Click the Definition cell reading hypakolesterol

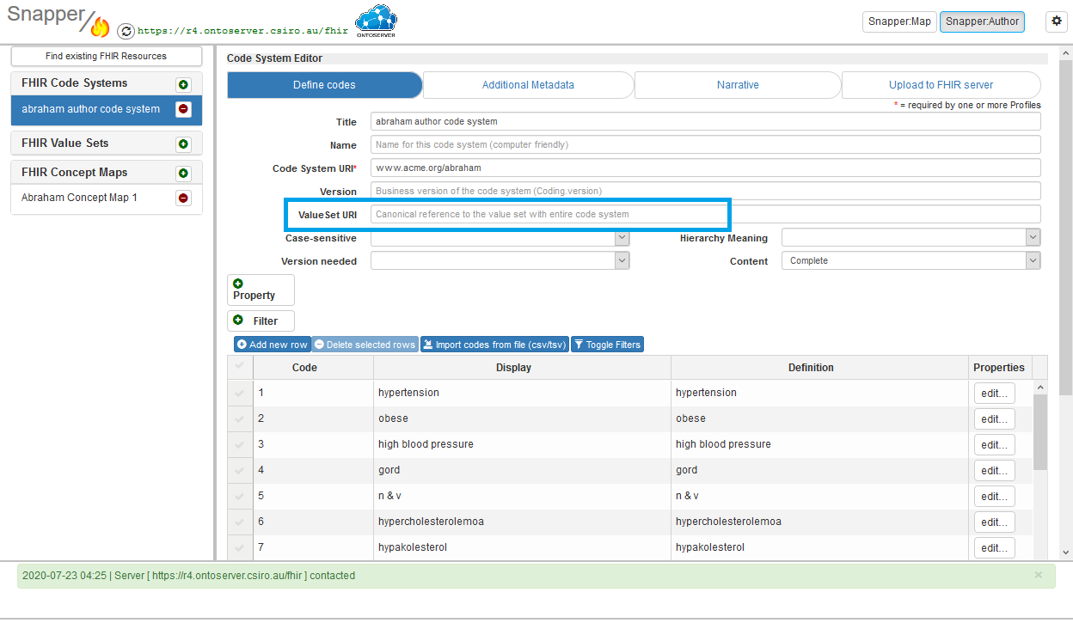tap(819, 547)
